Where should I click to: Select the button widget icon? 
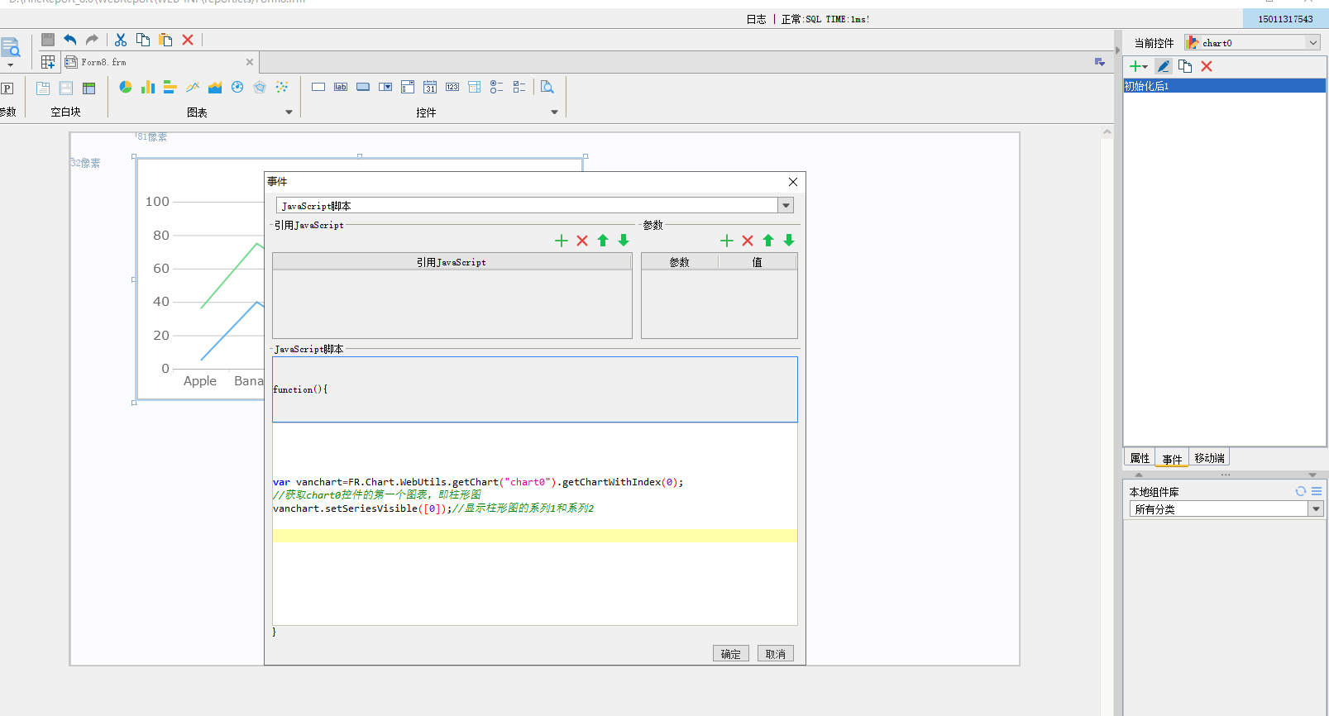[363, 87]
